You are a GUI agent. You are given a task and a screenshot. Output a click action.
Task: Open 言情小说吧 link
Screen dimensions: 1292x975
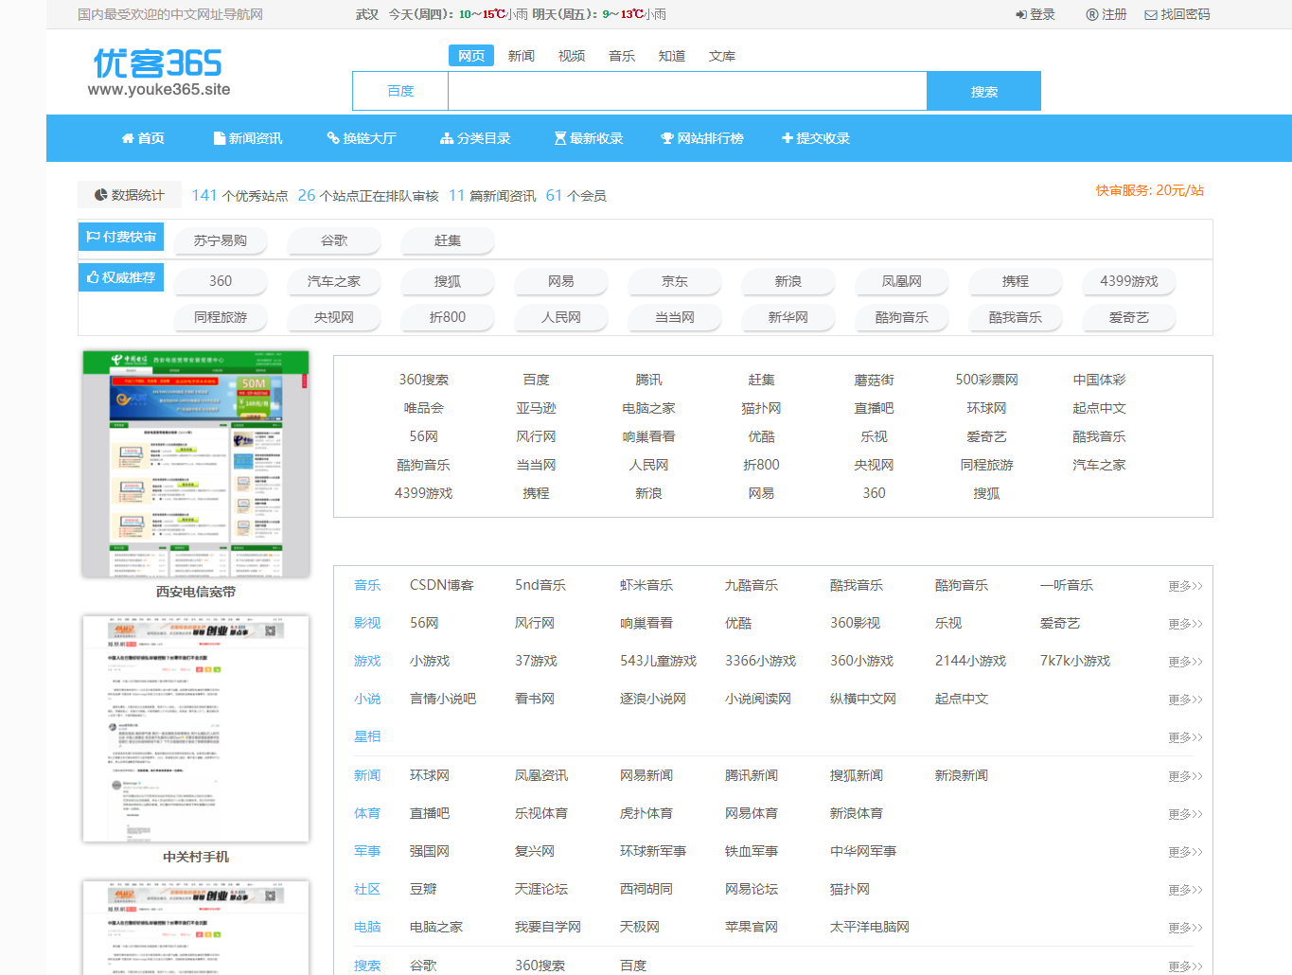443,699
